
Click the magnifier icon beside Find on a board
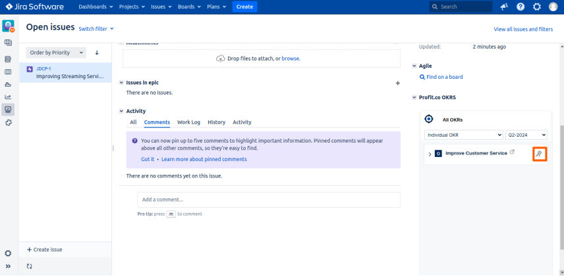422,77
